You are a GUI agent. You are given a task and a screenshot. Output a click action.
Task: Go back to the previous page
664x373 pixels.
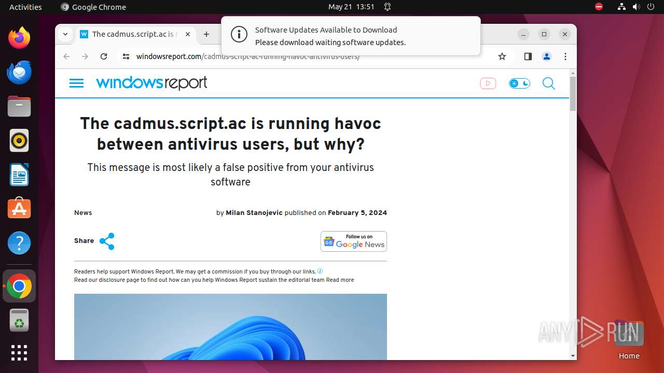click(66, 56)
